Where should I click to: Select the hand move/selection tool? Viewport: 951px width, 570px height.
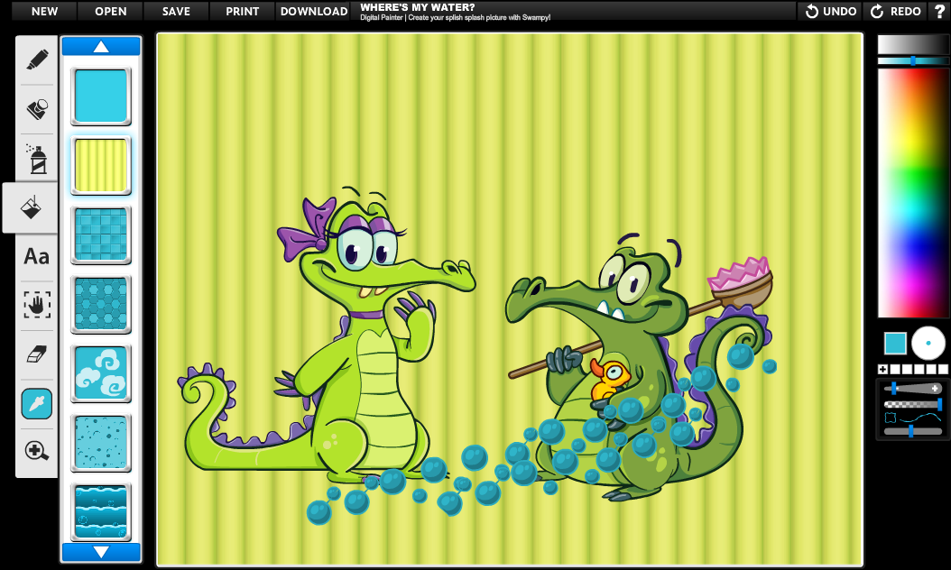point(37,305)
